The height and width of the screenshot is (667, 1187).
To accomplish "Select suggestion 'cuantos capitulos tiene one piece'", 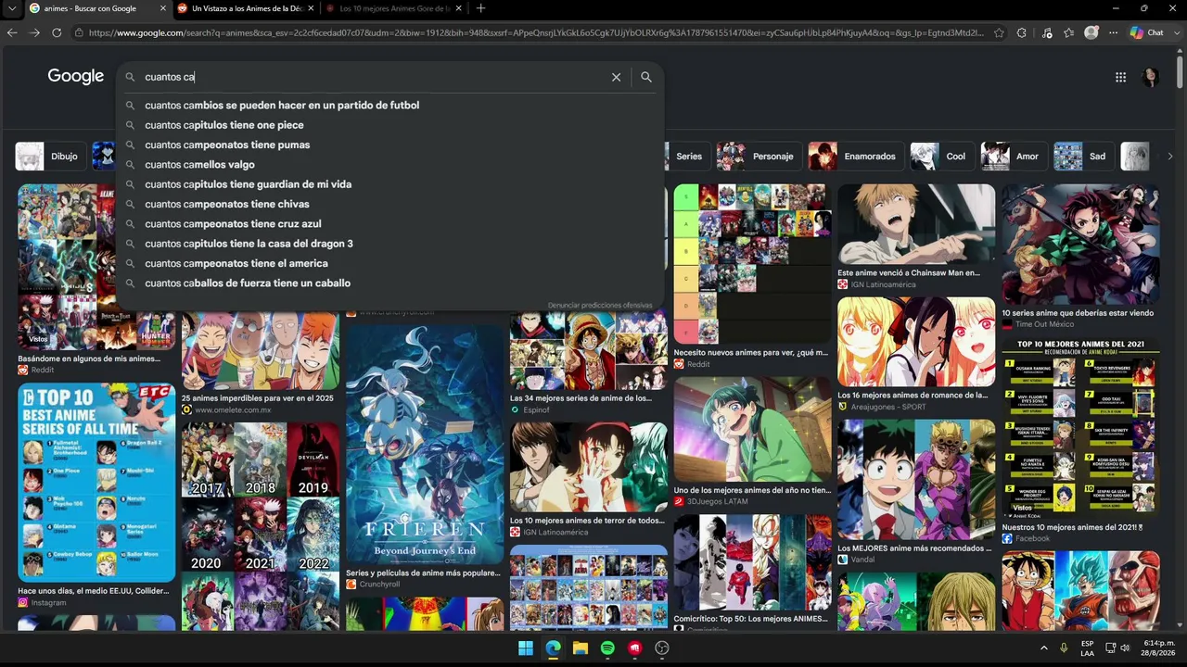I will pyautogui.click(x=389, y=125).
